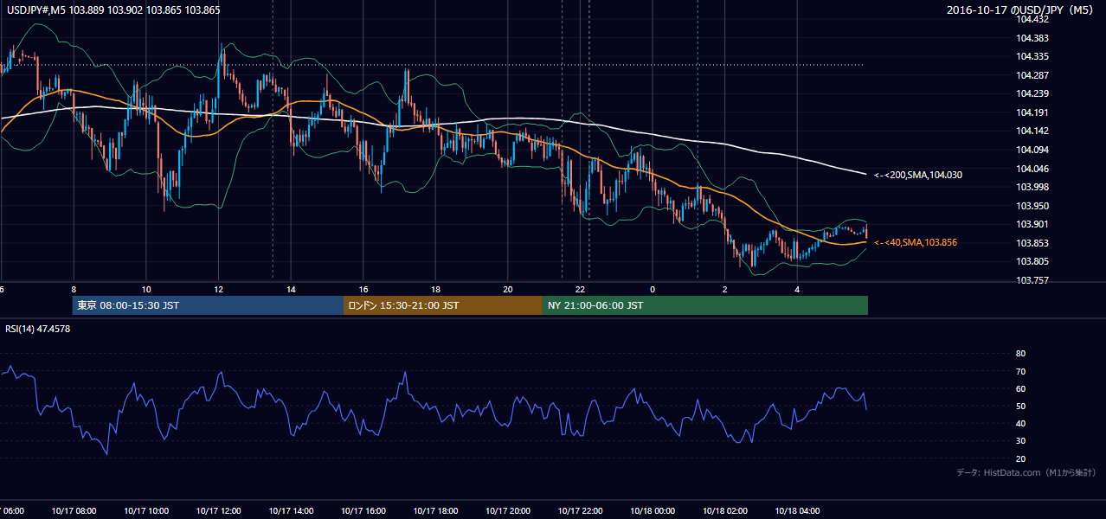
Task: Click price axis value 103.950
Action: click(x=1032, y=206)
